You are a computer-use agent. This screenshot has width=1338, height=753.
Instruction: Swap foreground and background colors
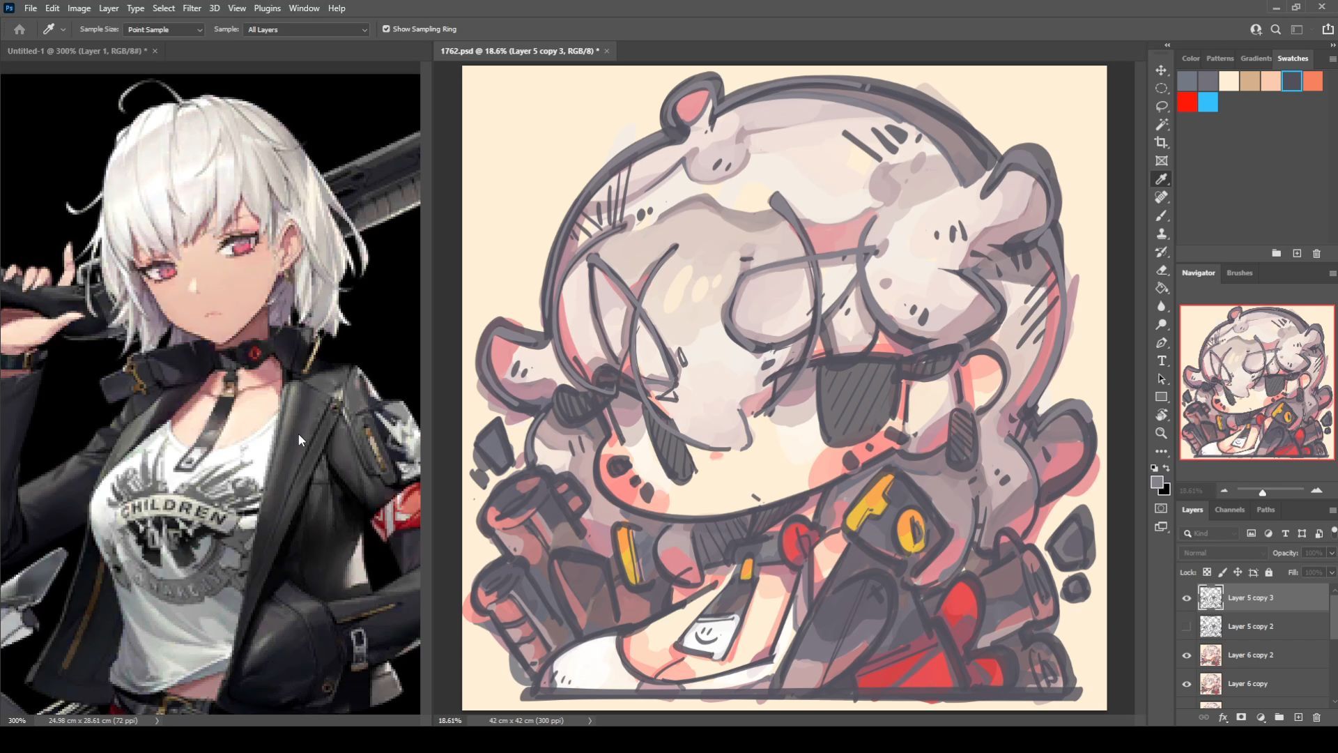point(1167,468)
